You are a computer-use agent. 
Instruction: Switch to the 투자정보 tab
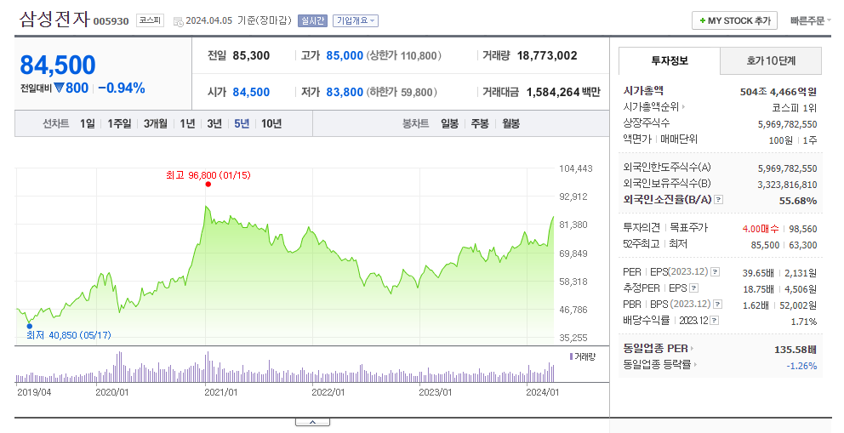[x=670, y=60]
